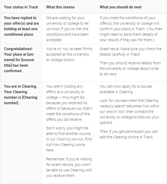Click the 'Great news! Make sure you check' text
The height and width of the screenshot is (184, 167).
coord(130,51)
